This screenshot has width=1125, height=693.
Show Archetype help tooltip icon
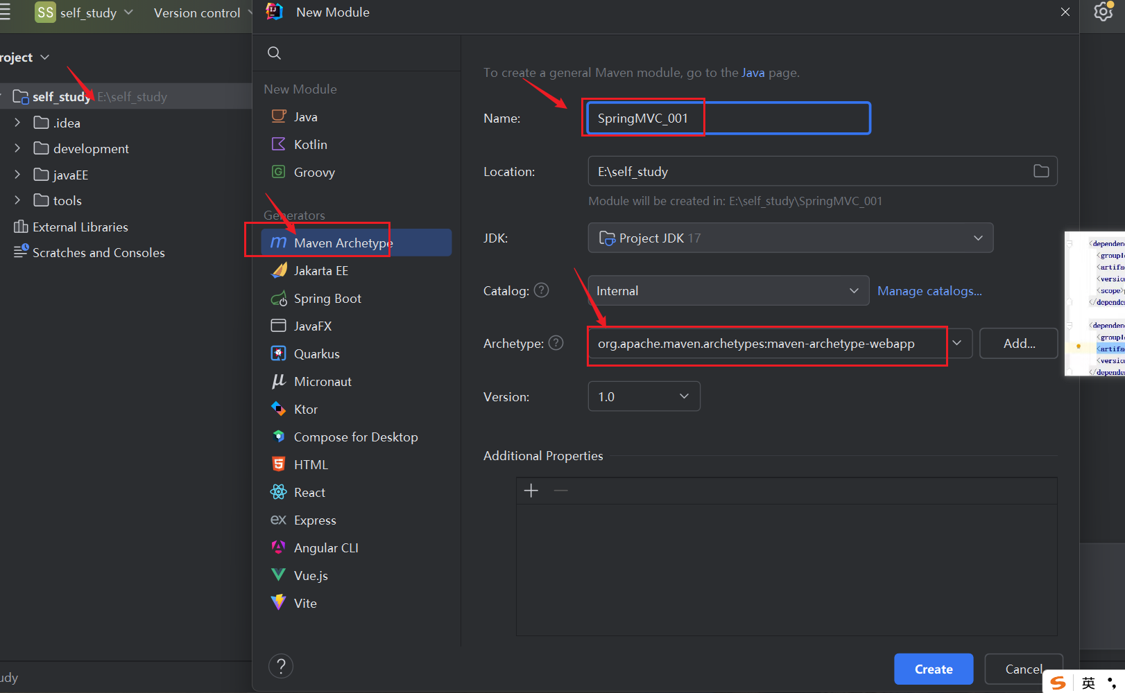tap(556, 343)
